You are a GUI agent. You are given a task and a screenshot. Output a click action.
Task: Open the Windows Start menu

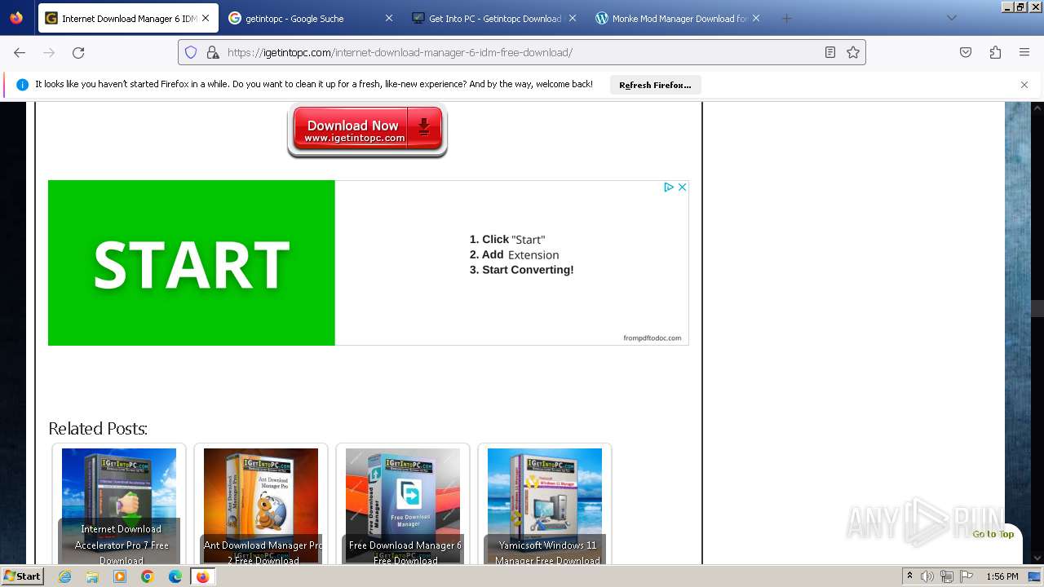click(x=22, y=576)
